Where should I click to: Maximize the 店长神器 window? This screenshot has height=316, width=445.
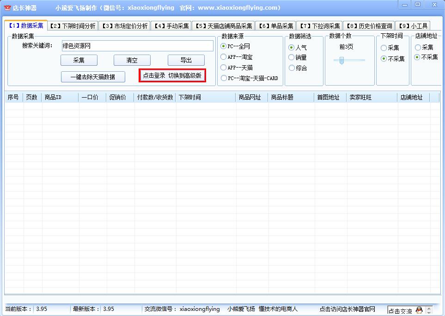click(418, 5)
